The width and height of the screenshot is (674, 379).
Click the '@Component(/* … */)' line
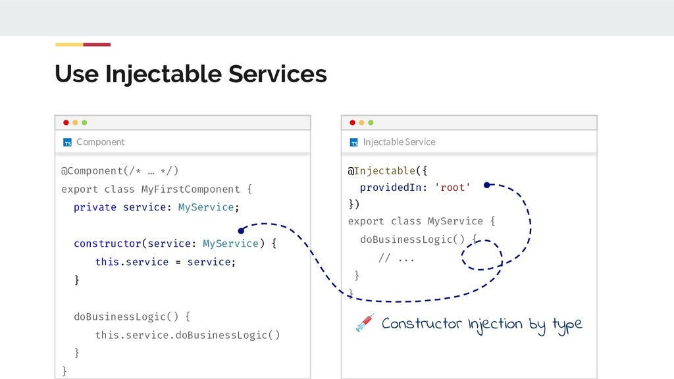point(120,171)
